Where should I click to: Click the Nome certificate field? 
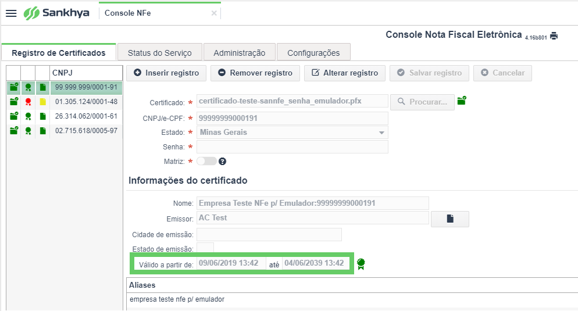coord(313,203)
